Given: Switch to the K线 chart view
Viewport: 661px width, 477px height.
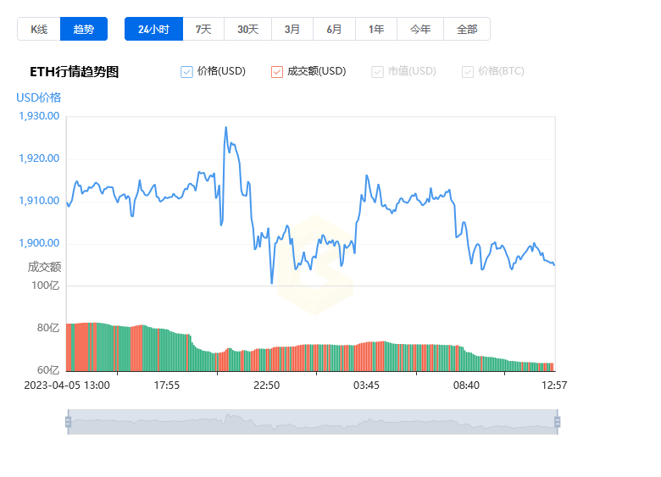Looking at the screenshot, I should click(39, 29).
